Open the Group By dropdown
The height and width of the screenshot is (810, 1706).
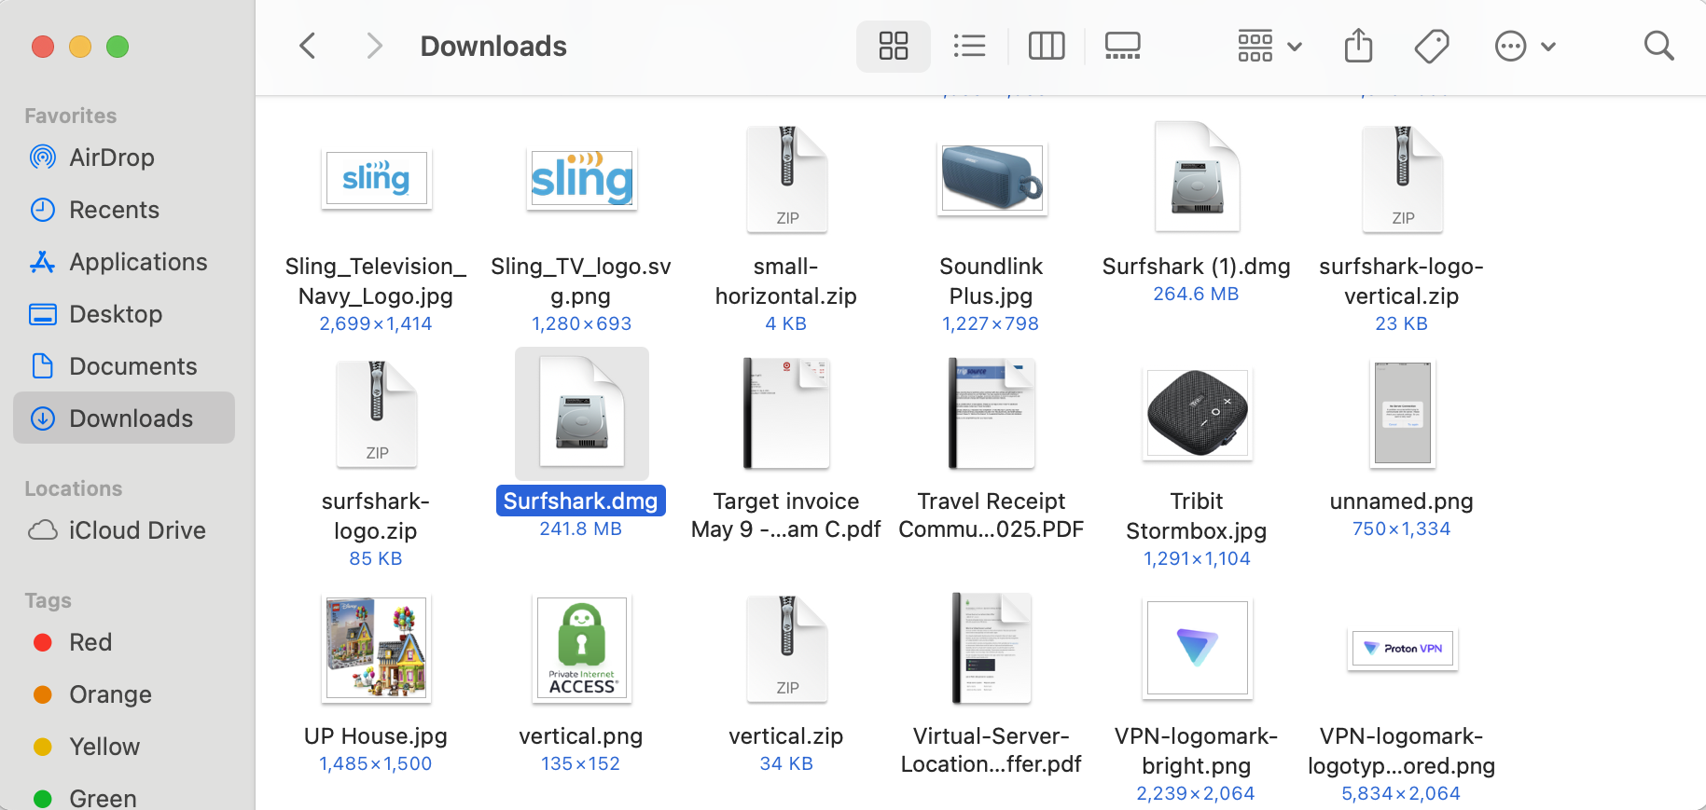1269,46
